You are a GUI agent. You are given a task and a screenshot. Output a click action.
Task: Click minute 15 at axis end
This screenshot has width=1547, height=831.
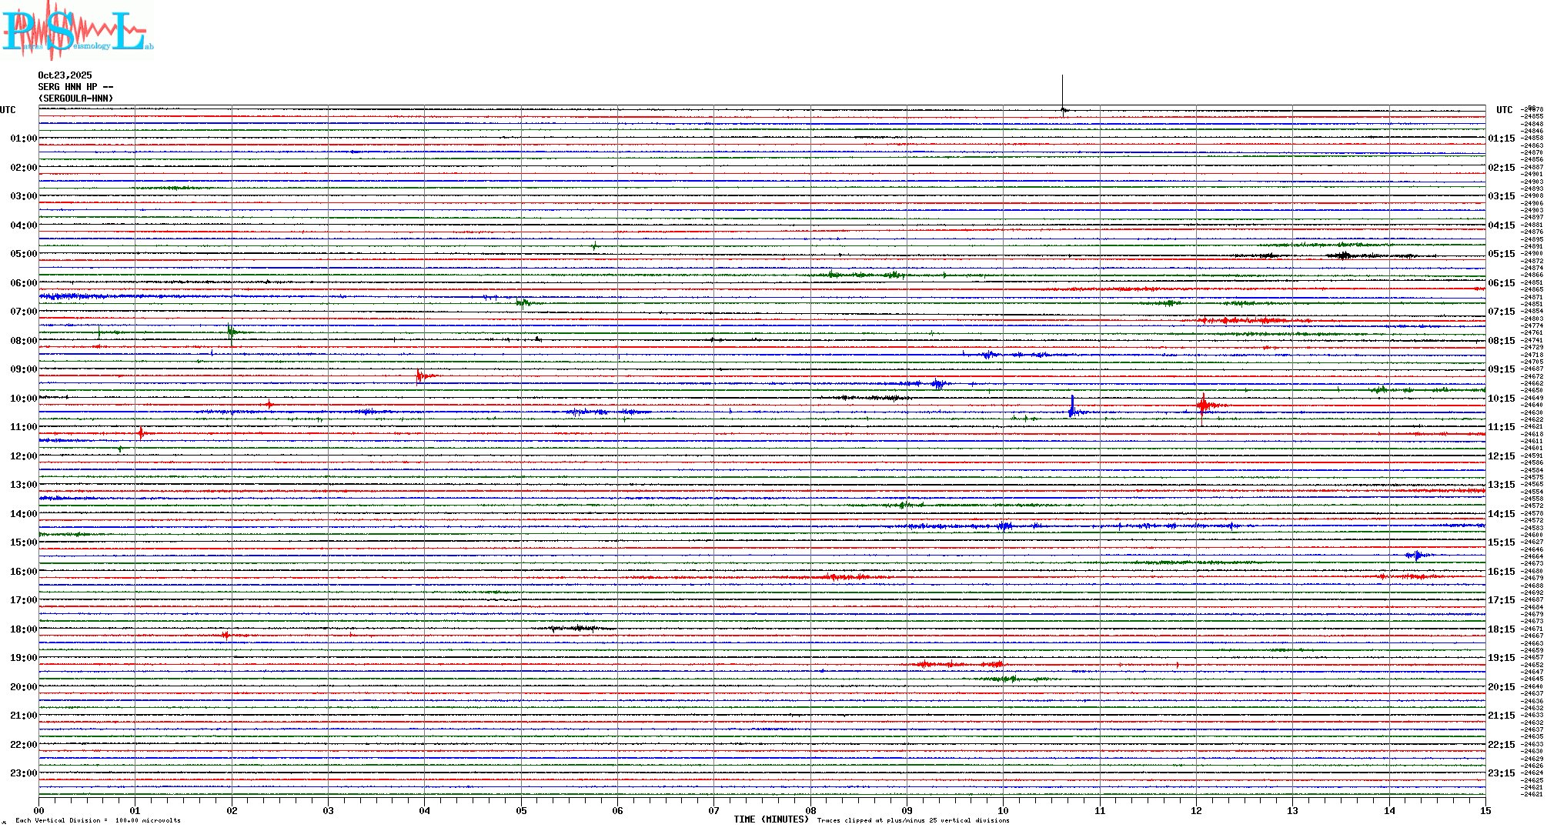click(1485, 810)
